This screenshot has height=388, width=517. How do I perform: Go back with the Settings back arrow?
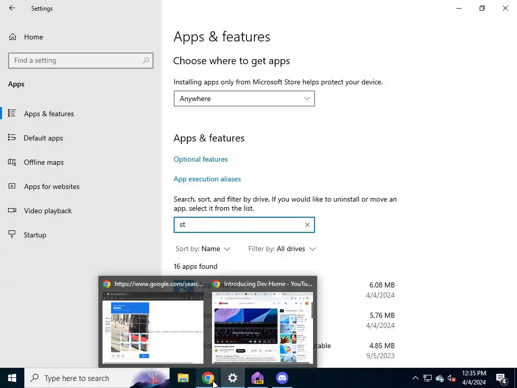pyautogui.click(x=12, y=8)
